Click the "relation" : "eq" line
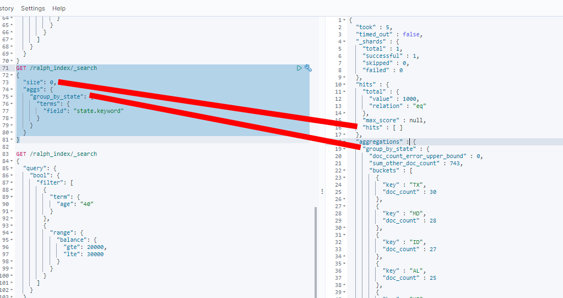Viewport: 563px width, 298px height. point(398,106)
